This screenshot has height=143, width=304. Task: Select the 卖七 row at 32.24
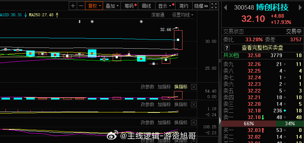click(x=263, y=78)
